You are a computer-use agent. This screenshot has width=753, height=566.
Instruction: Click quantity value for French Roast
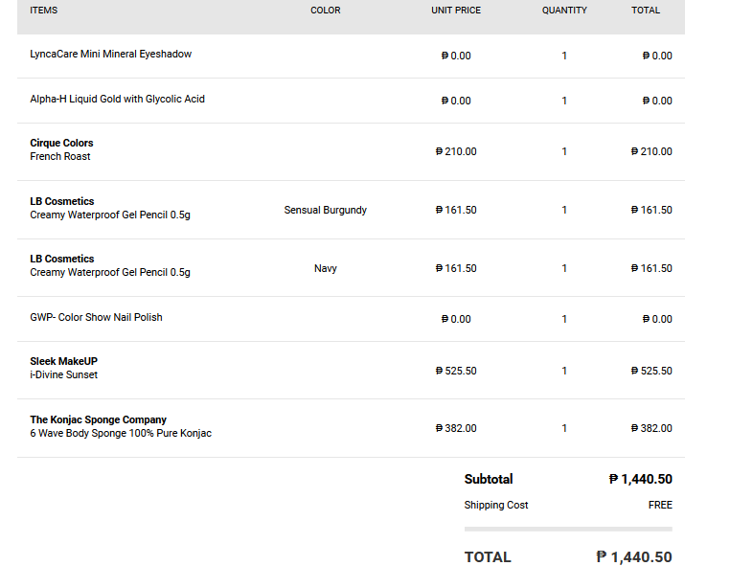564,151
